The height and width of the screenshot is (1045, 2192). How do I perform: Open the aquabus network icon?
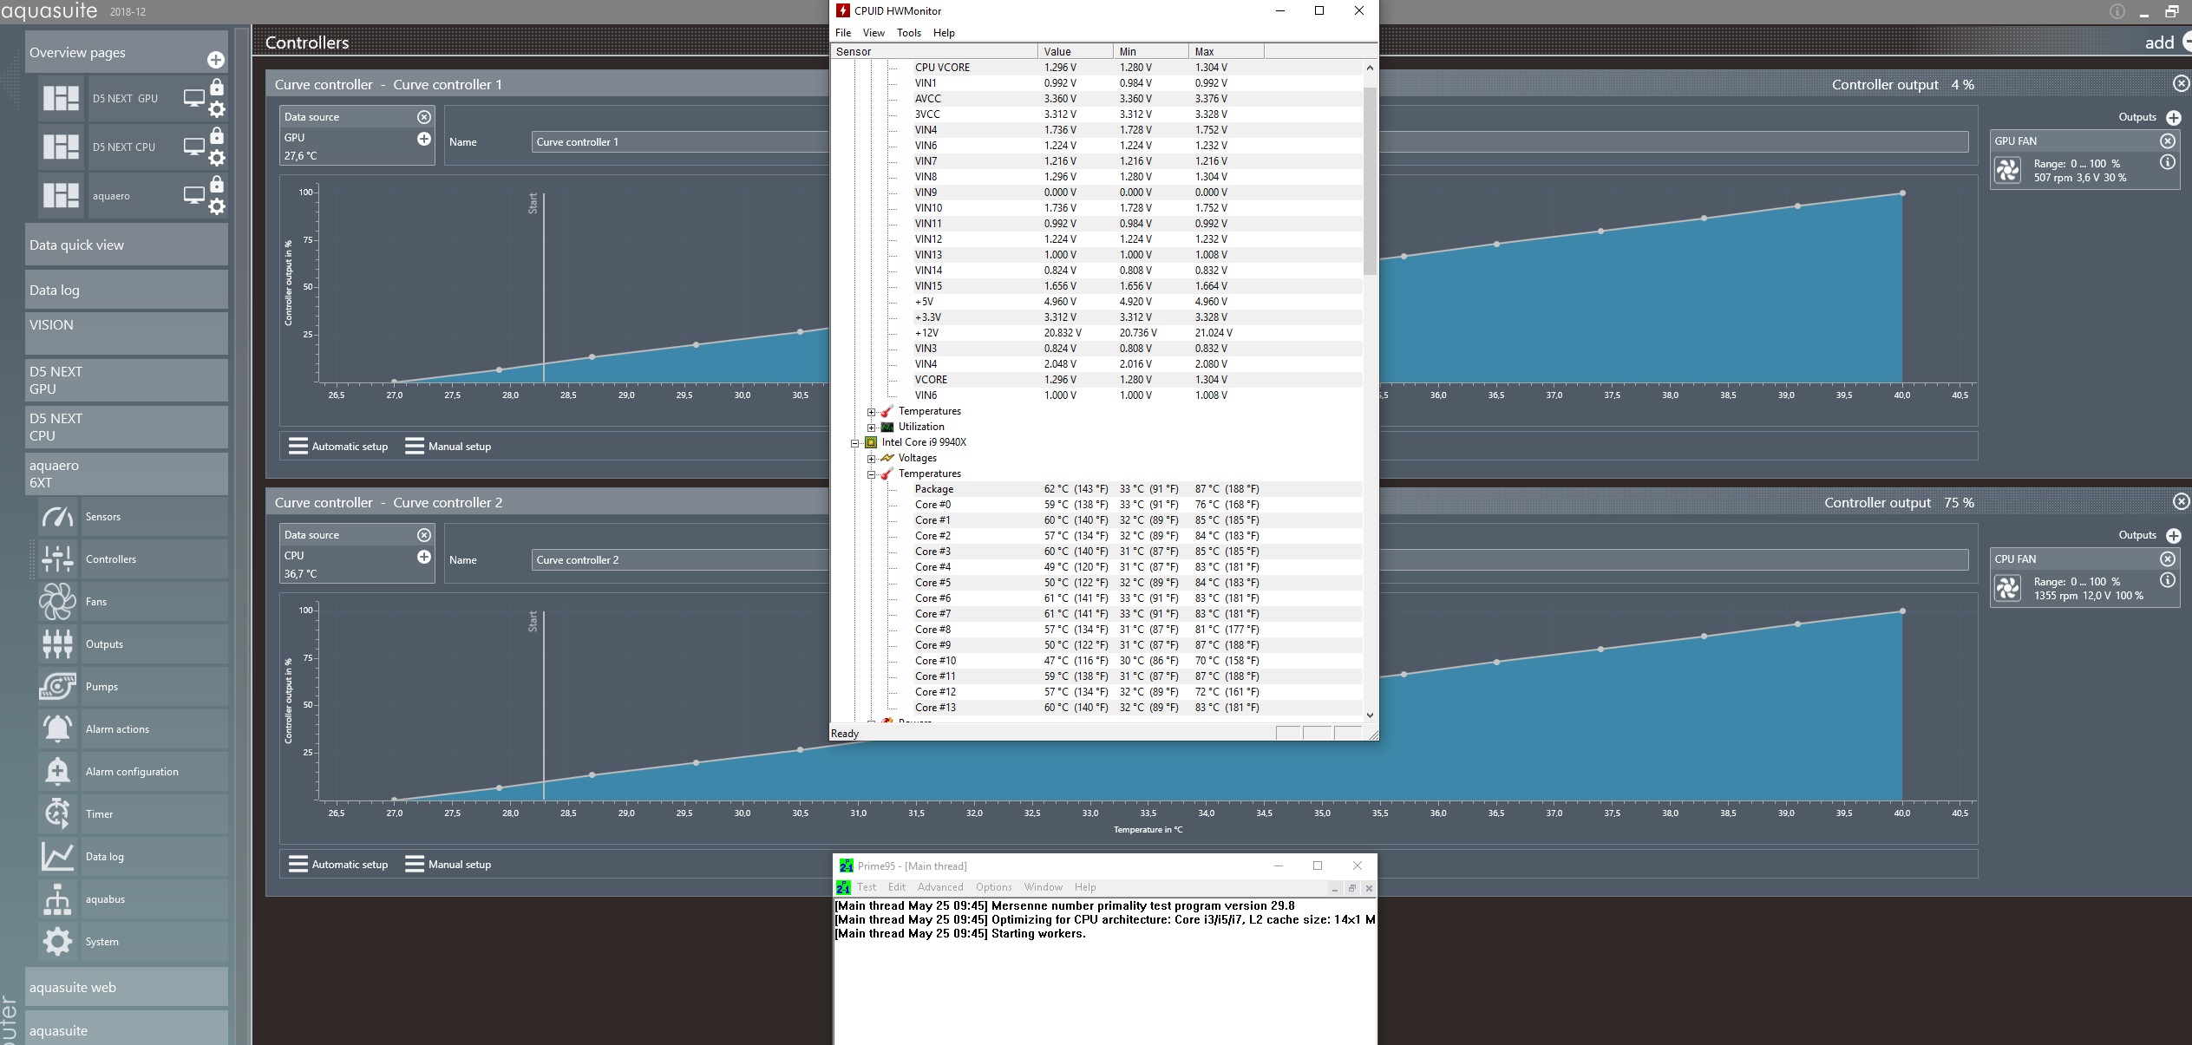pyautogui.click(x=57, y=899)
